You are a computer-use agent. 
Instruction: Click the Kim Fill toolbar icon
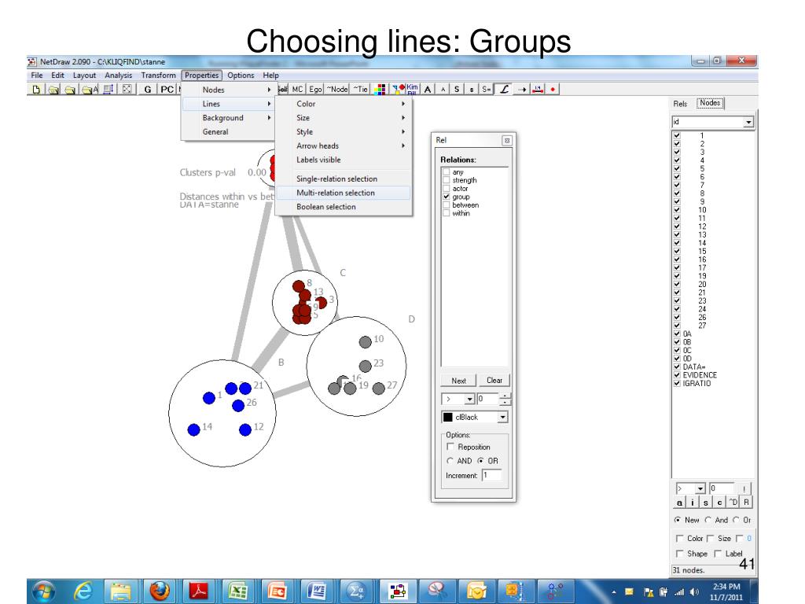412,90
